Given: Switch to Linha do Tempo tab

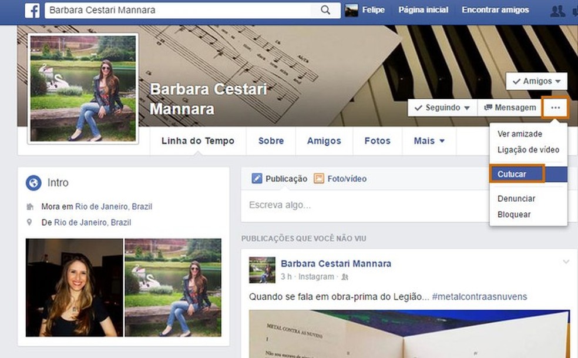Looking at the screenshot, I should pyautogui.click(x=198, y=140).
